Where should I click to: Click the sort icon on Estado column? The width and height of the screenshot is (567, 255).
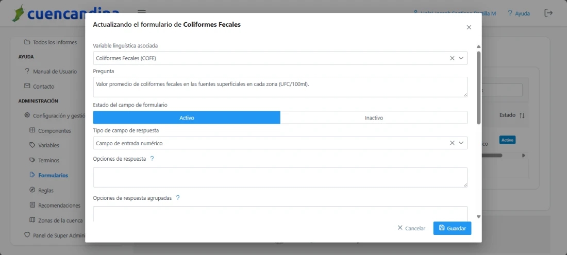pos(522,115)
